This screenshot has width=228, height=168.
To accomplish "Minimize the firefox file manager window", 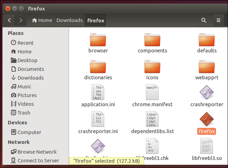I will pyautogui.click(x=14, y=9).
